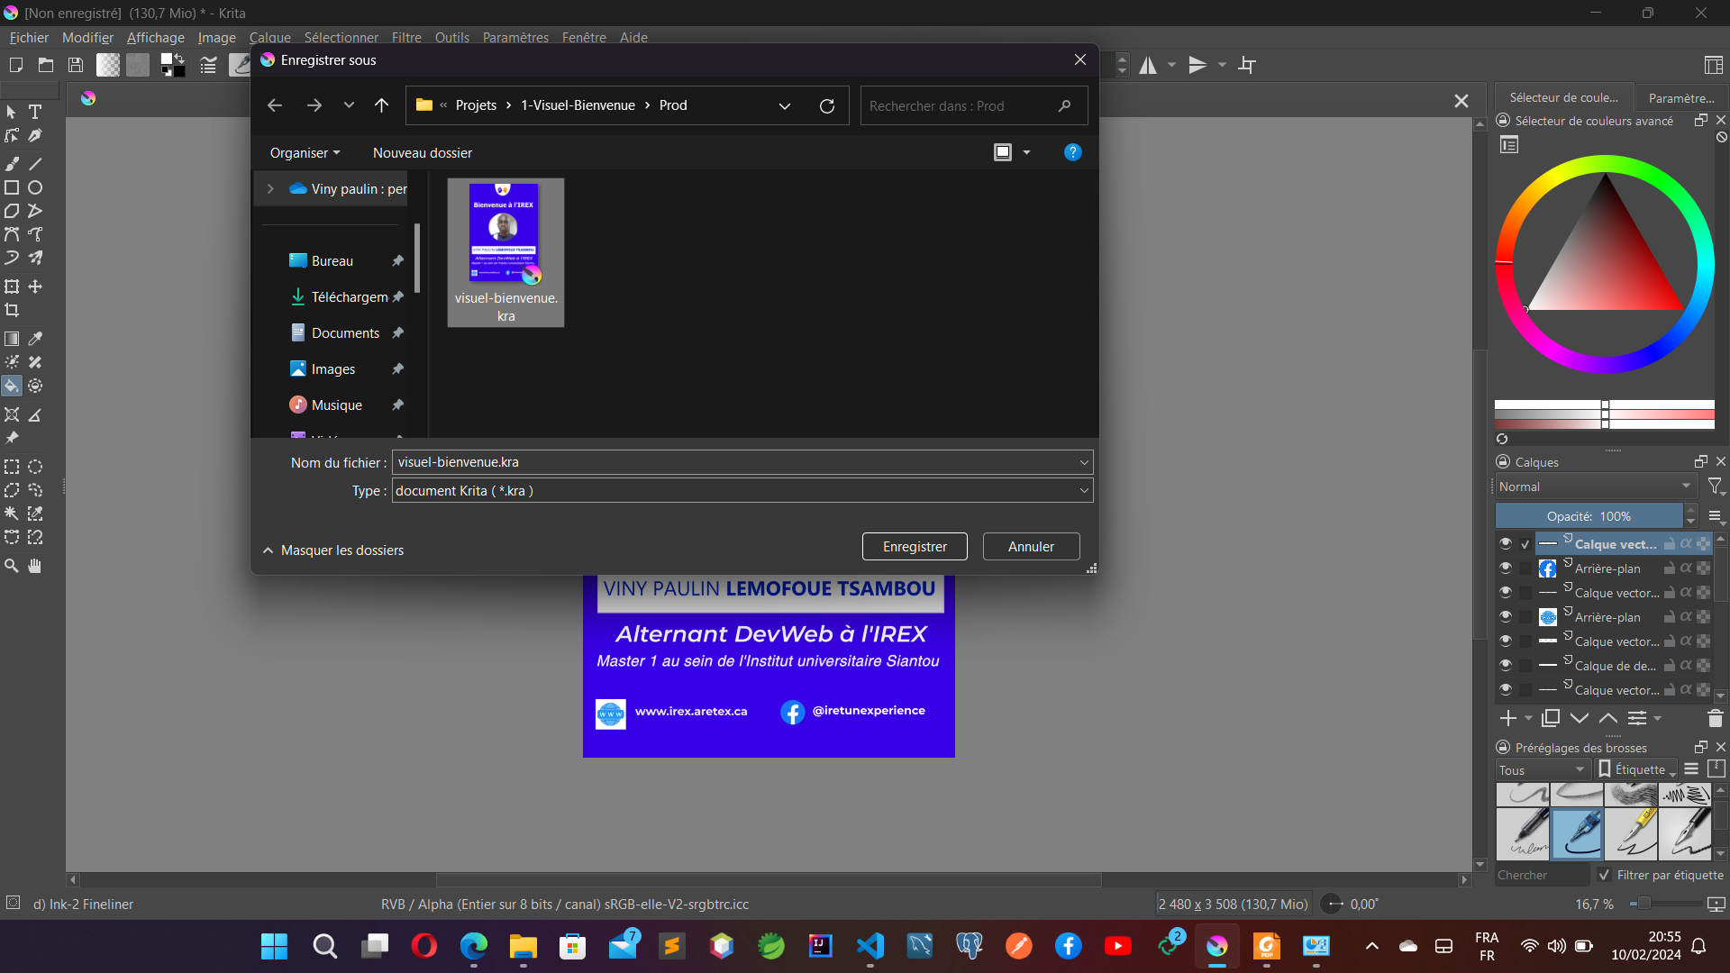Click the Open file toolbar icon
Image resolution: width=1730 pixels, height=973 pixels.
pos(46,65)
